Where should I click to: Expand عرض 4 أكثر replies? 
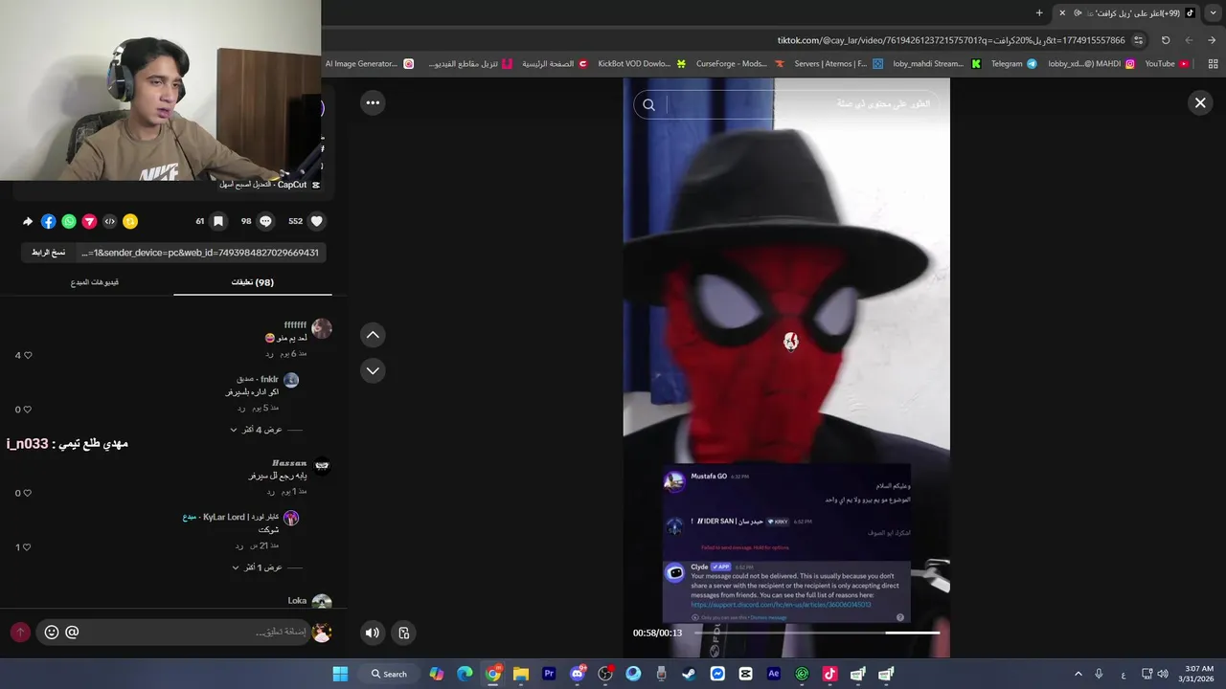click(257, 430)
